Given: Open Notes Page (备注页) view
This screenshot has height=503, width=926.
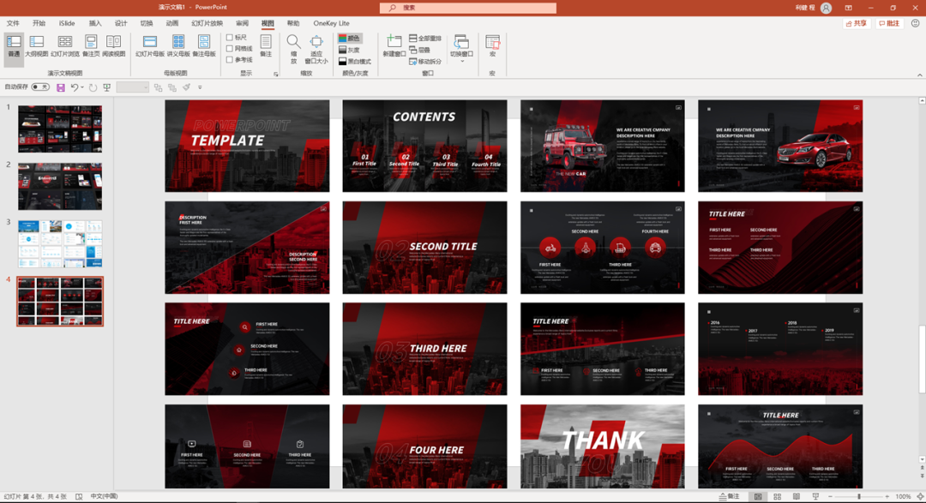Looking at the screenshot, I should click(x=91, y=46).
